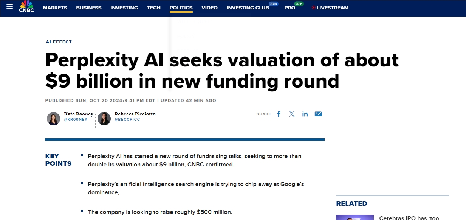The width and height of the screenshot is (466, 220).
Task: Click the CNBC peacock logo
Action: pyautogui.click(x=26, y=6)
